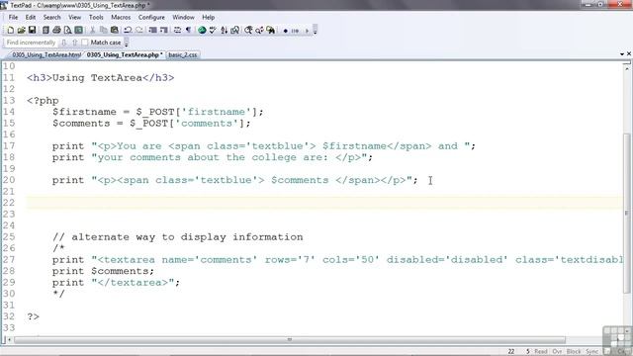Undo the last edit via toolbar

coord(128,31)
